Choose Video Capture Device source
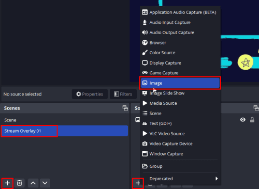 pos(180,144)
